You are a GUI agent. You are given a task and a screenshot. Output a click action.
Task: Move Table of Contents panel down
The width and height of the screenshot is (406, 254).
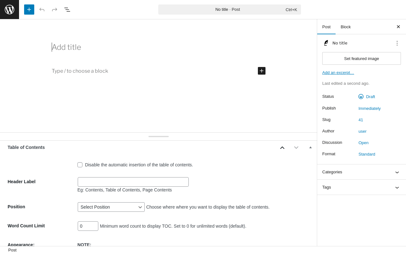coord(296,148)
